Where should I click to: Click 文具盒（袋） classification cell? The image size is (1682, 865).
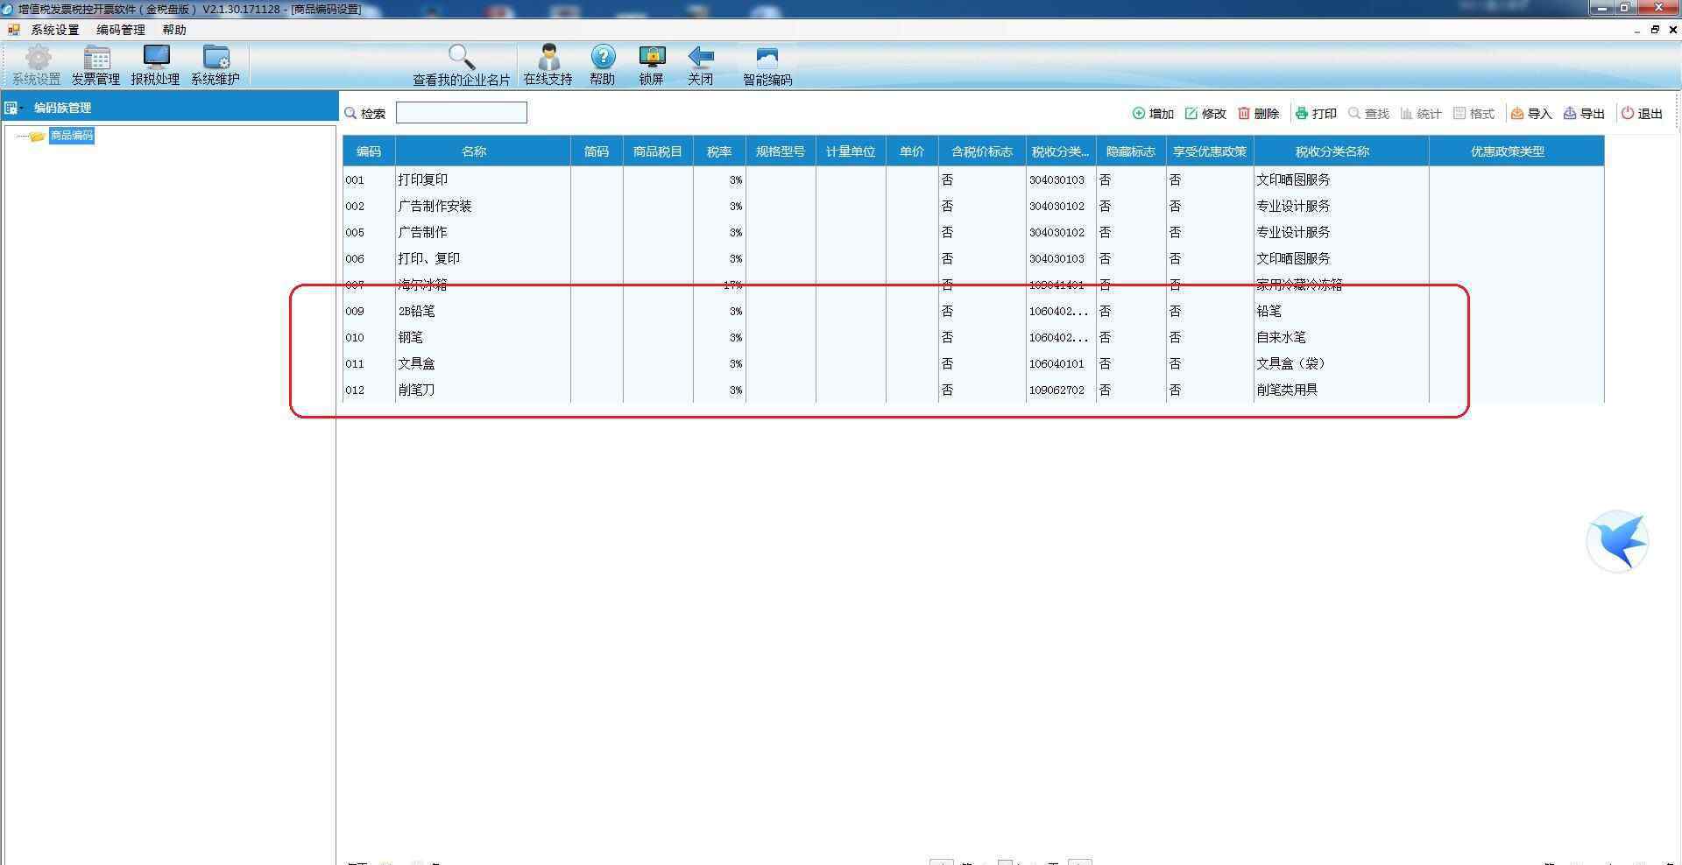(x=1341, y=363)
